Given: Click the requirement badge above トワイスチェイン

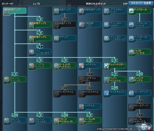Looking at the screenshot, I should [115, 88].
